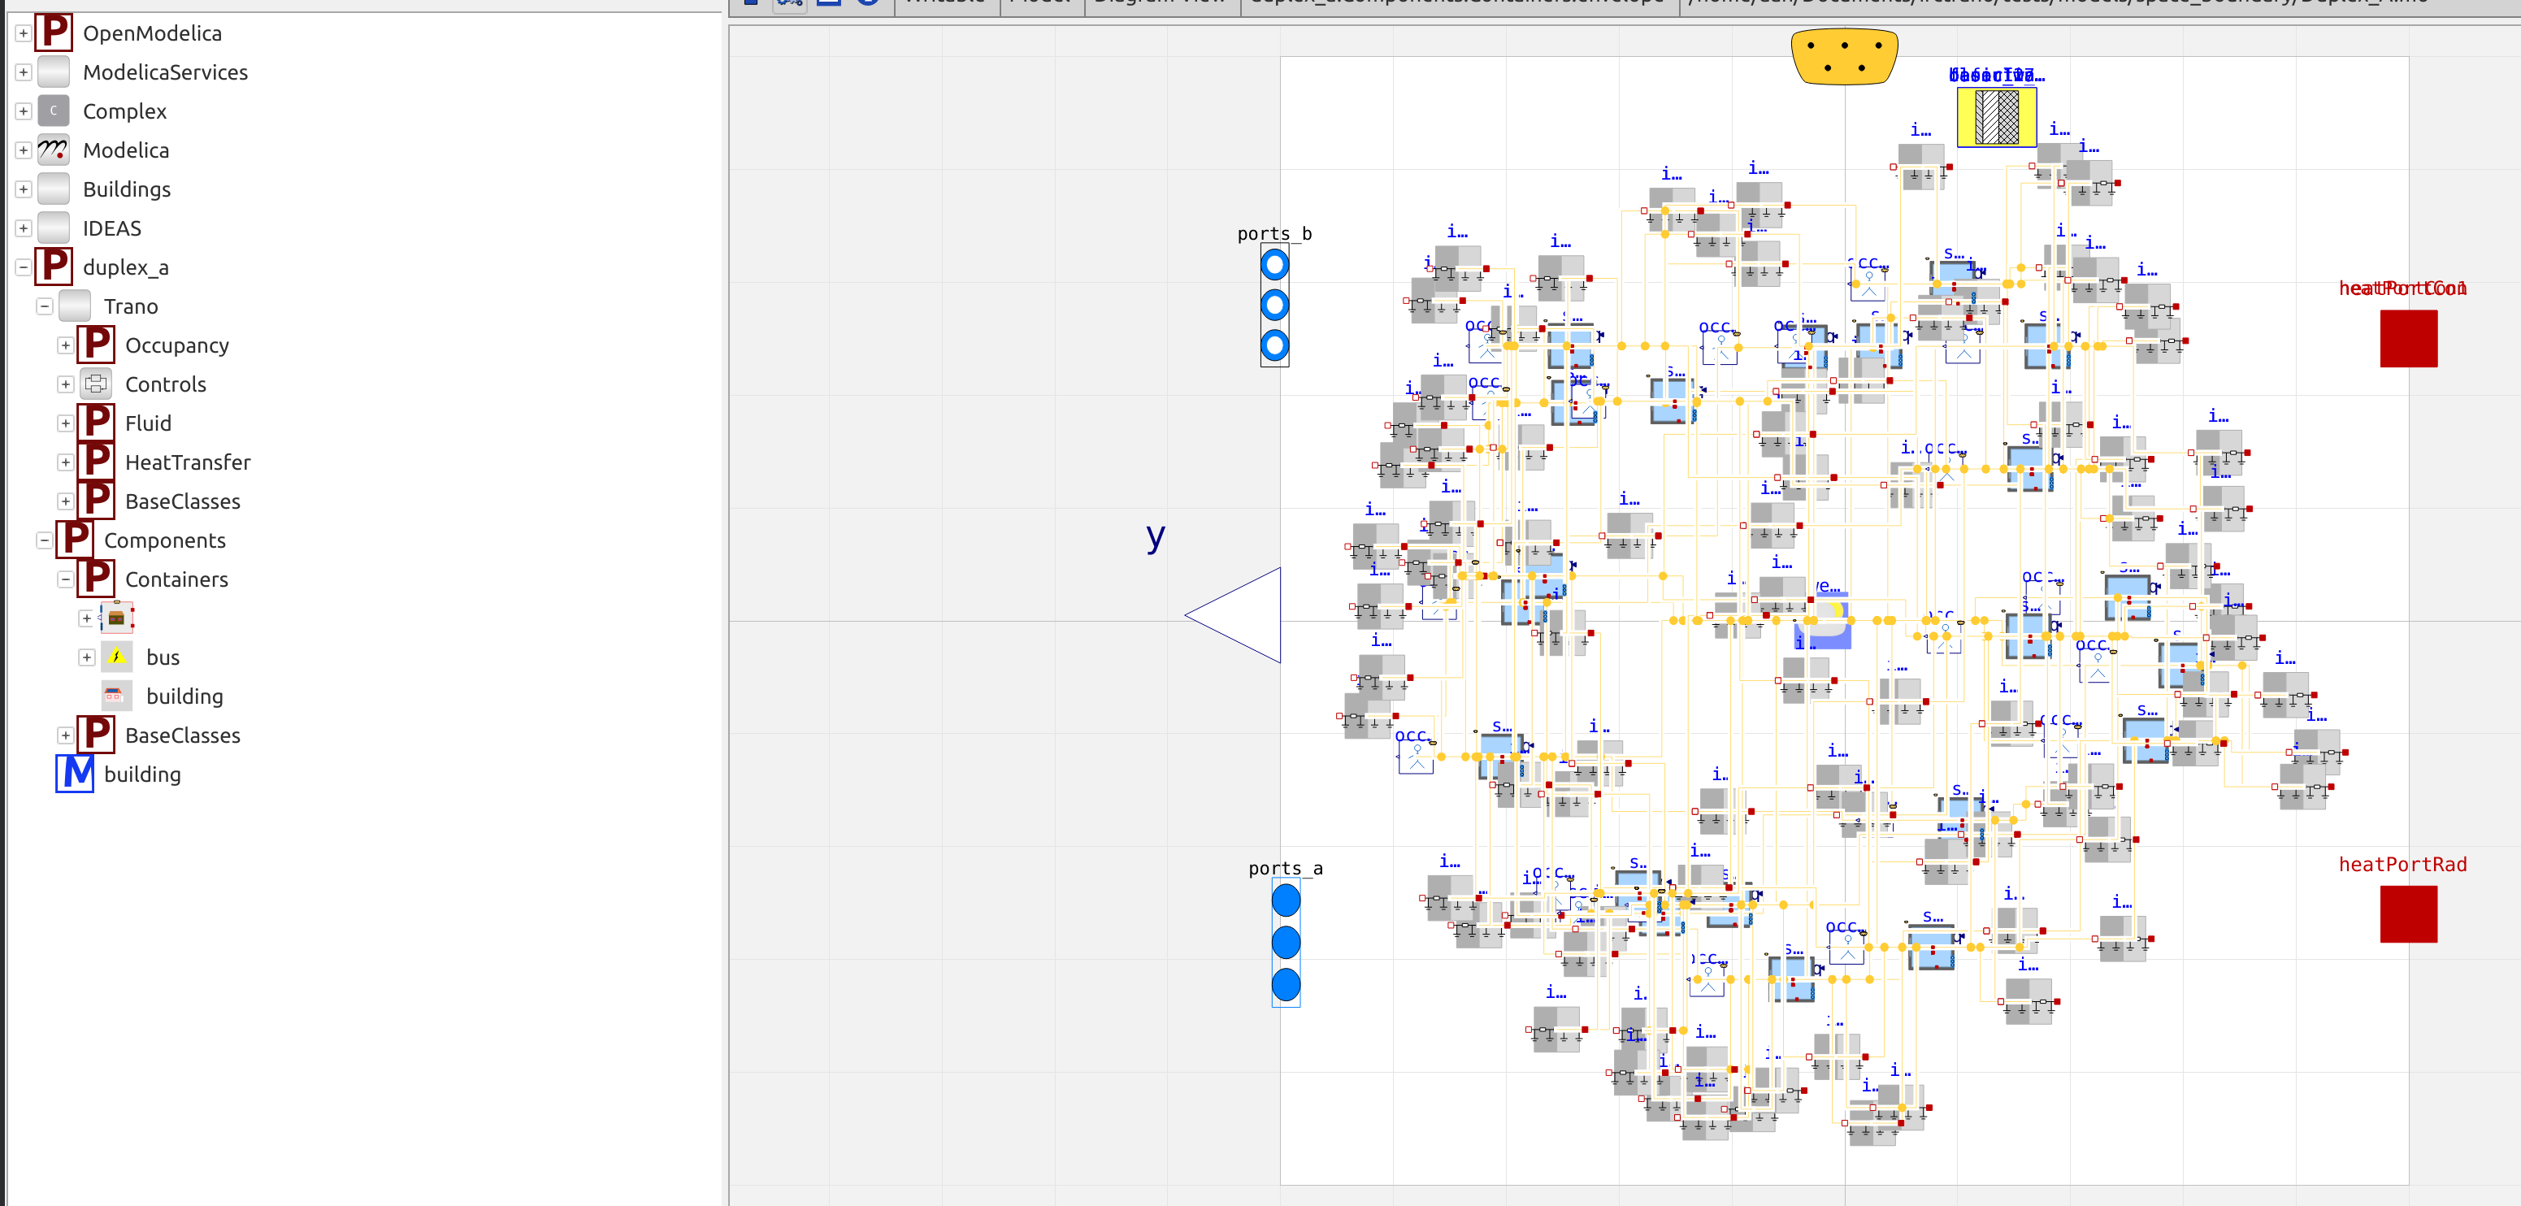Screen dimensions: 2521x1206
Task: Select the 'Buildings' tree label
Action: pyautogui.click(x=128, y=189)
